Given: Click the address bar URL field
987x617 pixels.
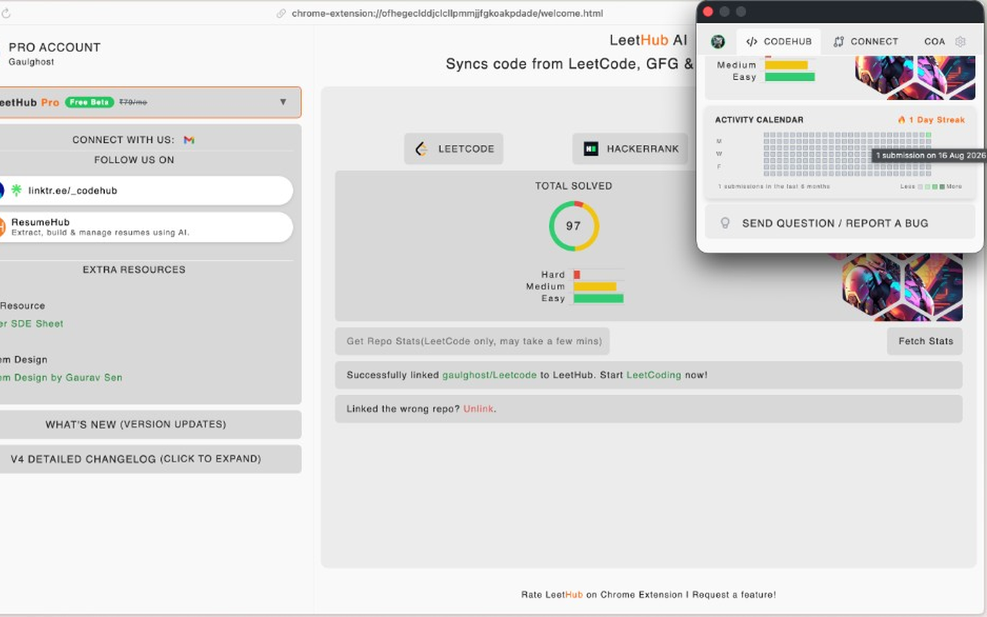Looking at the screenshot, I should click(x=447, y=13).
